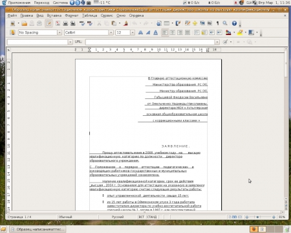Open the Styles and Formatting window
The width and height of the screenshot is (291, 233).
[x=12, y=32]
